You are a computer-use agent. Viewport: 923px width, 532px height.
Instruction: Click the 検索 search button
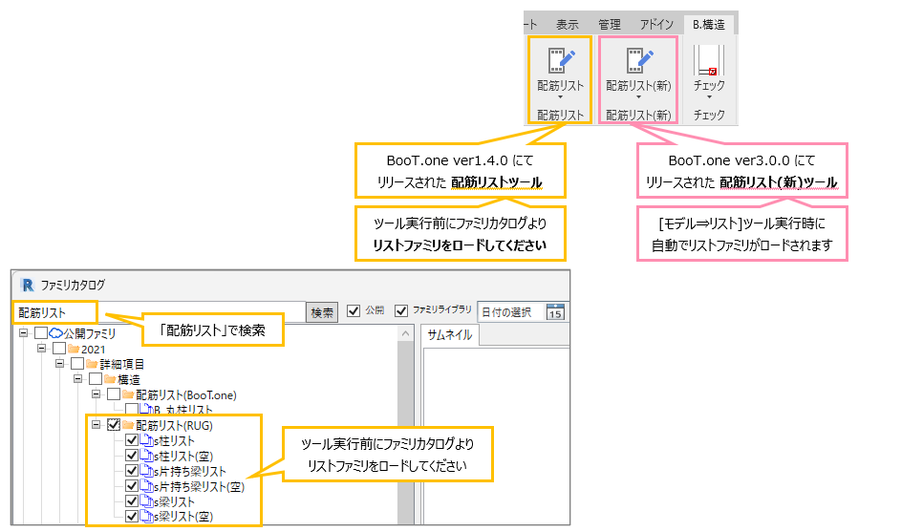coord(321,312)
